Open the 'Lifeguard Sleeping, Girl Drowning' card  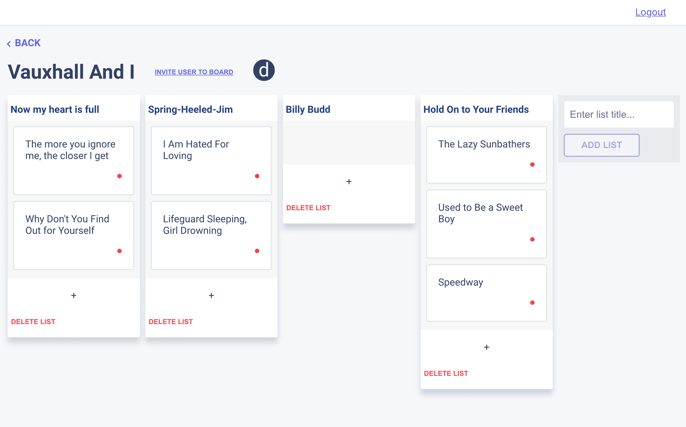(211, 236)
